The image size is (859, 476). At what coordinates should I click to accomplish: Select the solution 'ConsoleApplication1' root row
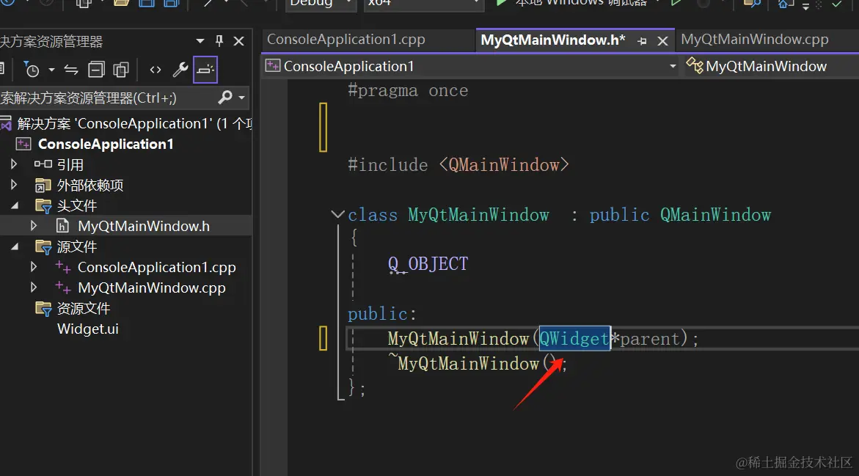[126, 124]
